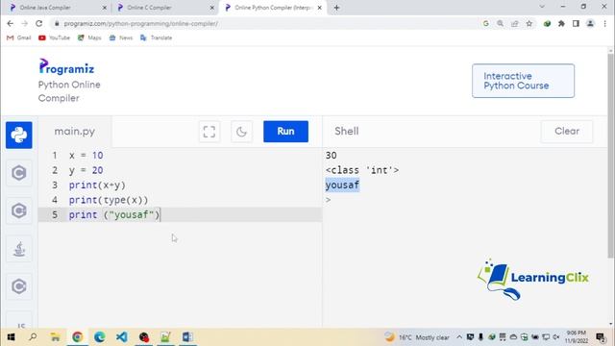Open a new browser tab
Screen dimensions: 615x346
pos(336,8)
